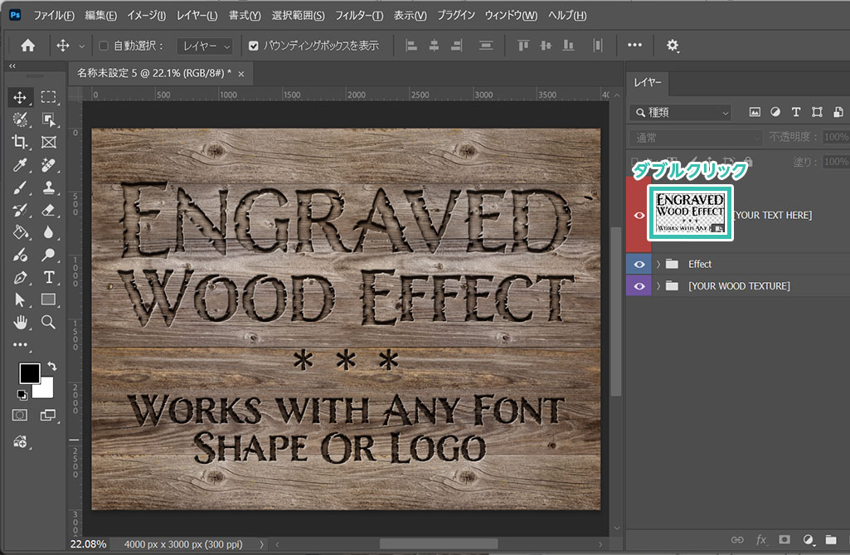Image resolution: width=850 pixels, height=555 pixels.
Task: Switch to the レイヤー panel tab
Action: pos(648,82)
